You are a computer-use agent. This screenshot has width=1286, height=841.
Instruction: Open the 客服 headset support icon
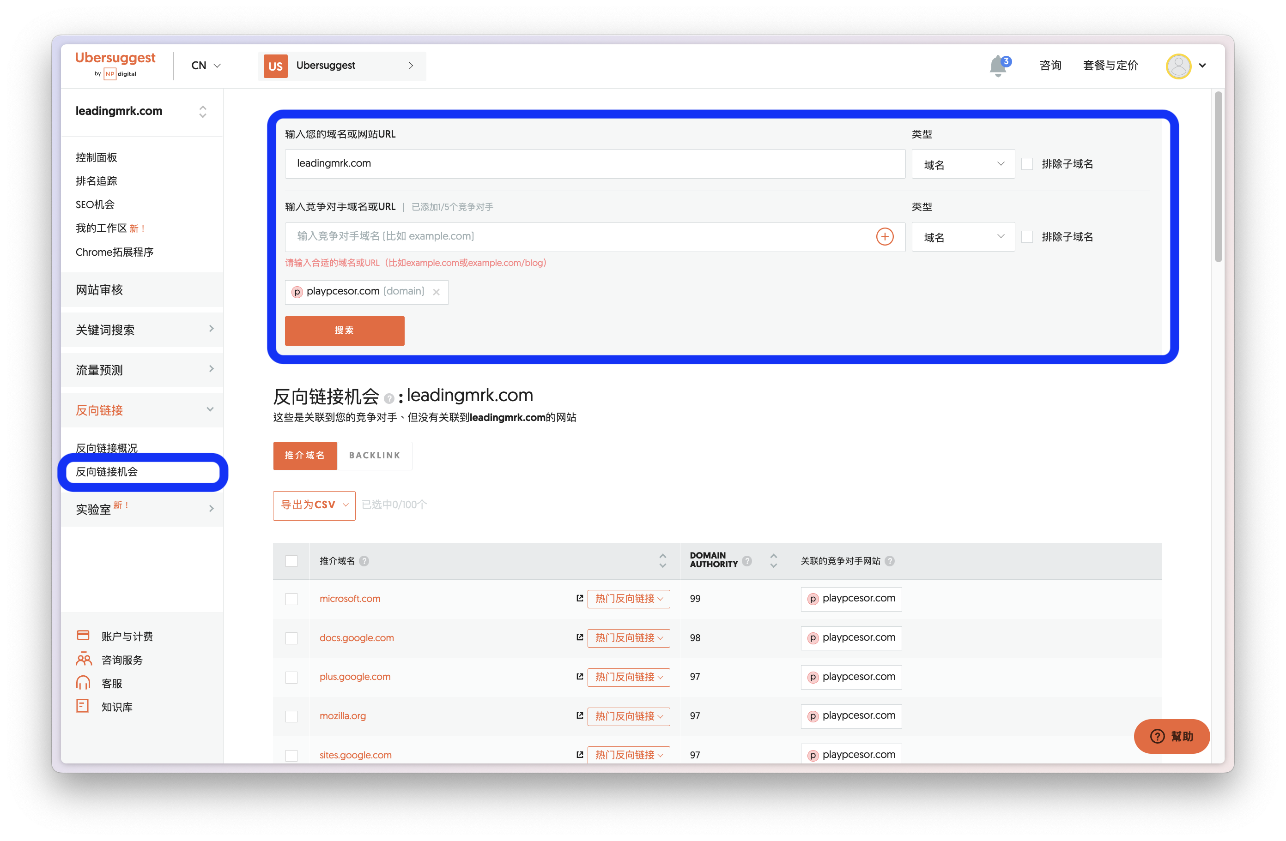[x=83, y=683]
